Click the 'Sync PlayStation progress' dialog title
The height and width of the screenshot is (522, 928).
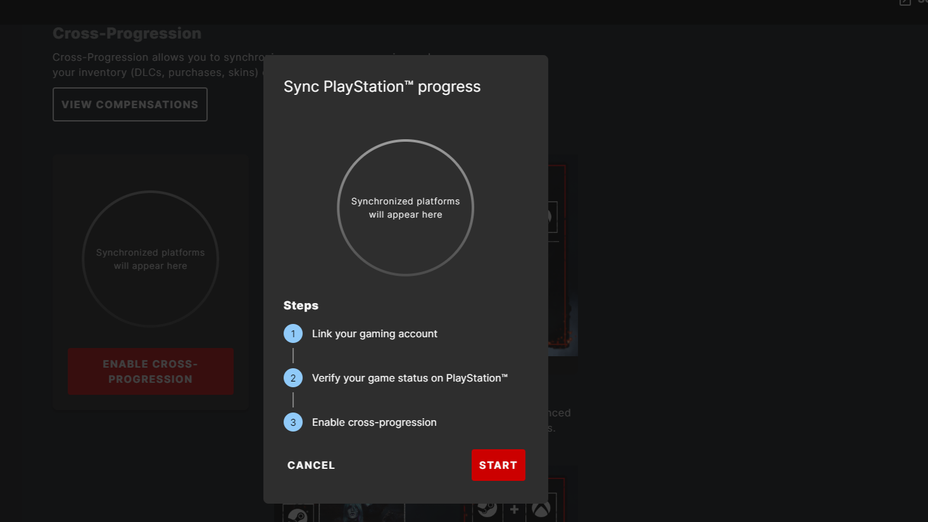pos(382,87)
